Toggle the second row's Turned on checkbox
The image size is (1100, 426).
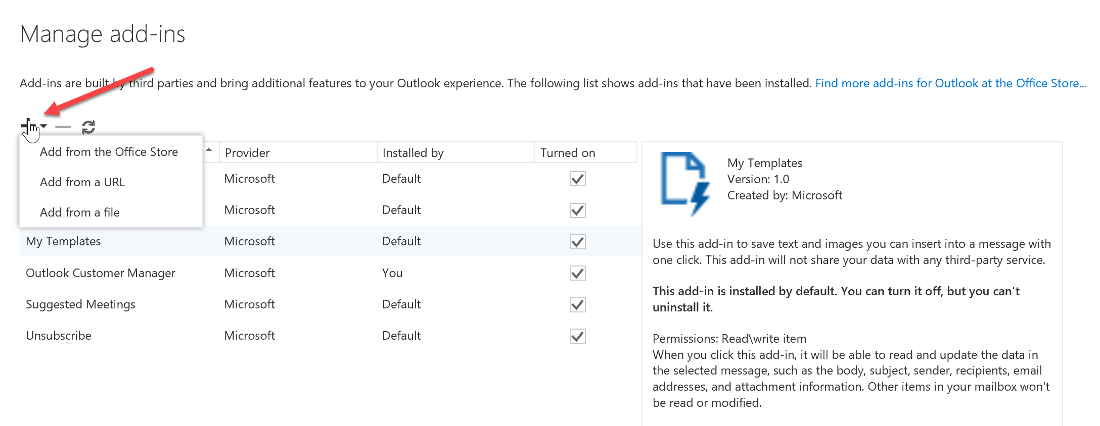pos(578,210)
